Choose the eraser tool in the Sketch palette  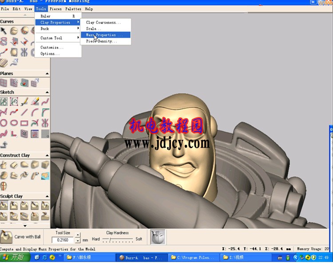[x=35, y=102]
